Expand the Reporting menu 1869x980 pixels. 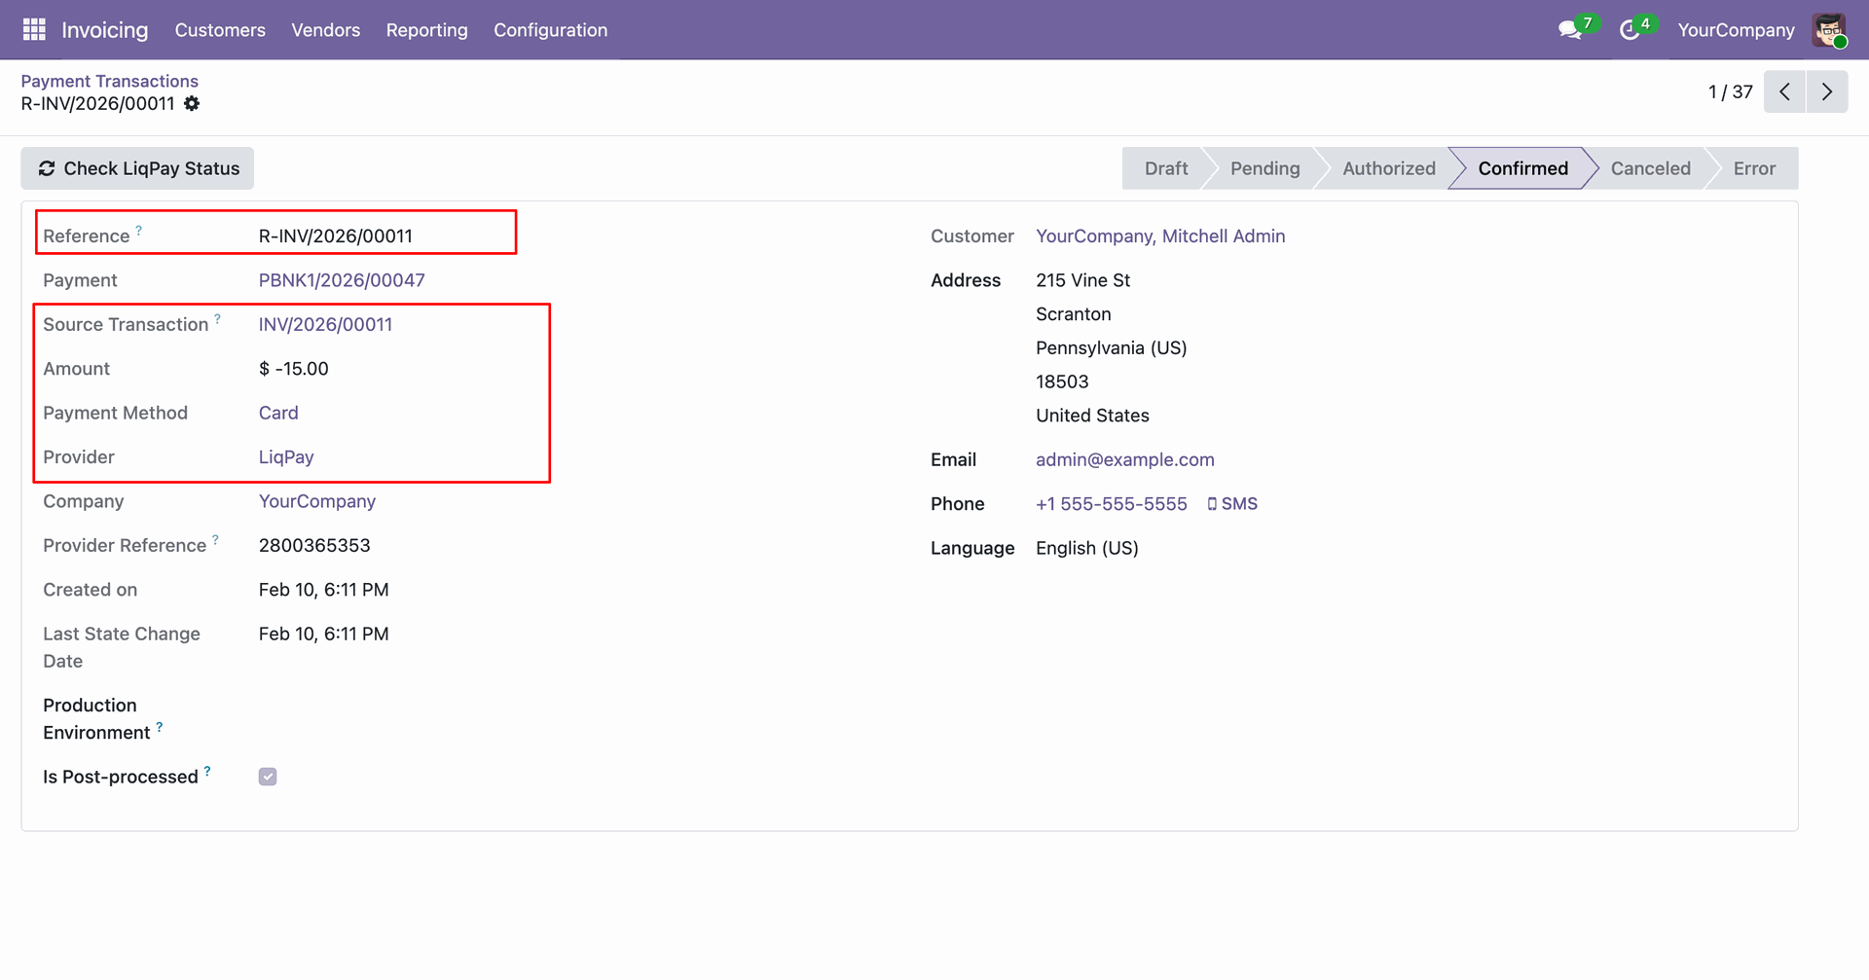426,30
